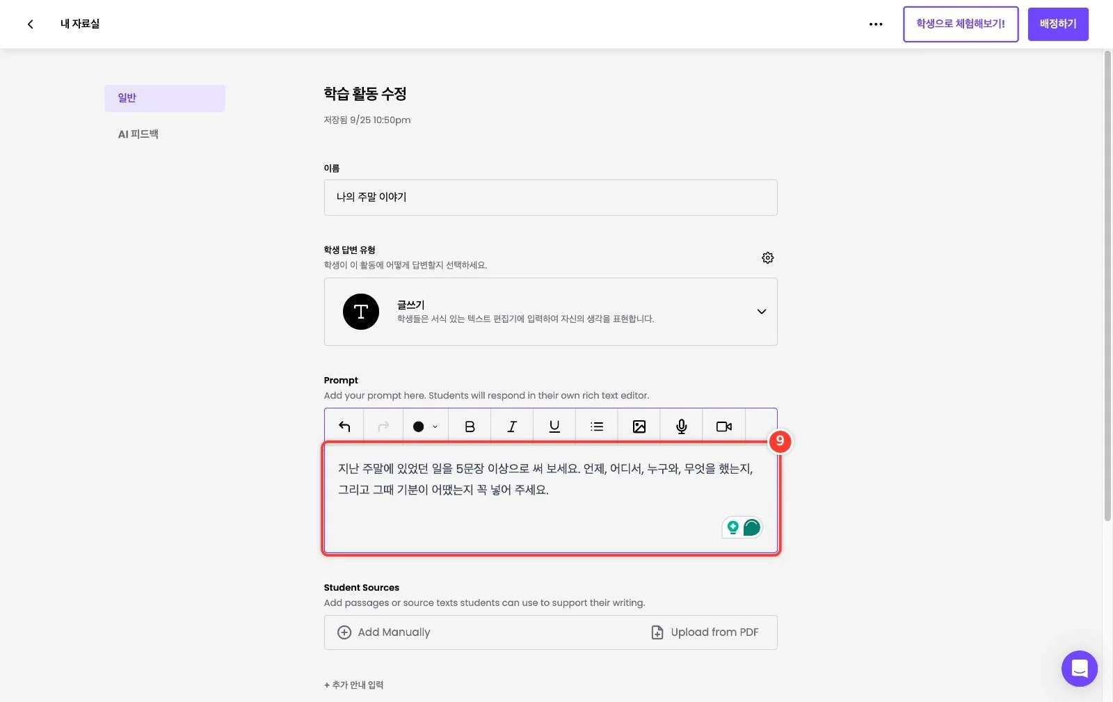This screenshot has height=702, width=1113.
Task: Go back using the left arrow icon
Action: pos(30,24)
